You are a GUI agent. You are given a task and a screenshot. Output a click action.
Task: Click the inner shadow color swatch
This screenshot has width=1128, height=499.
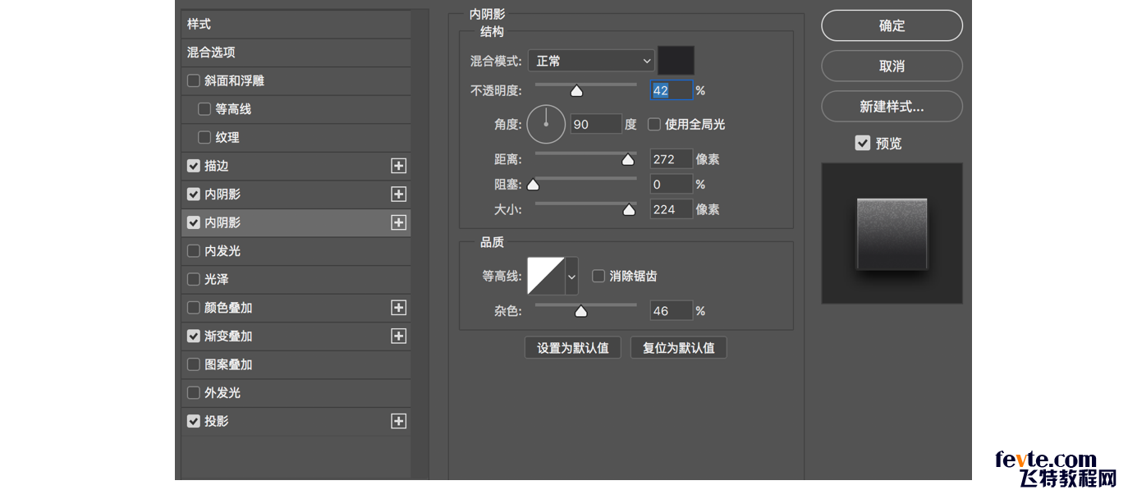click(x=676, y=61)
